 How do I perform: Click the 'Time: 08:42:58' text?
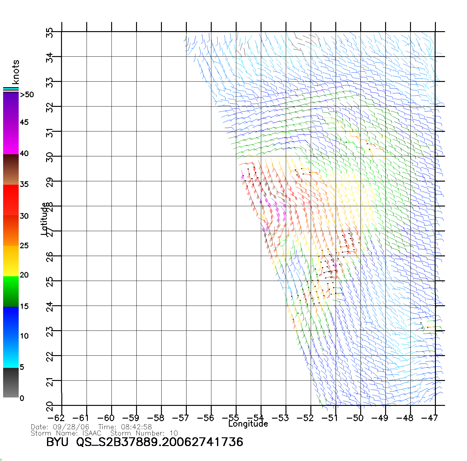pyautogui.click(x=125, y=427)
